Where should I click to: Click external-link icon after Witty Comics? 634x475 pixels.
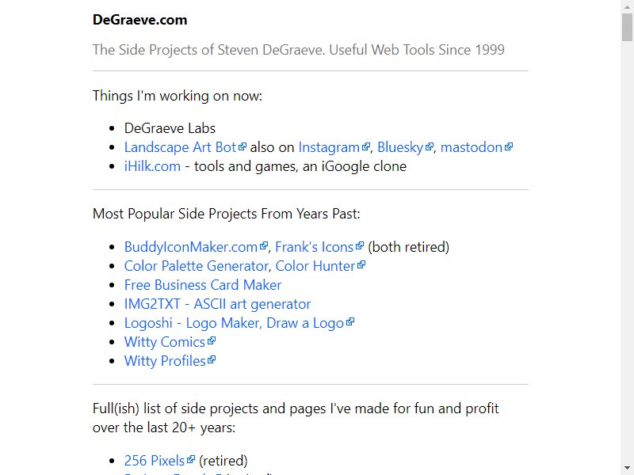[x=212, y=341]
